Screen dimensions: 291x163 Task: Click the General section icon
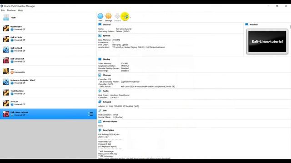[x=100, y=24]
